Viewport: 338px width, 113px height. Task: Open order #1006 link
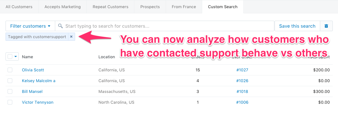click(242, 102)
